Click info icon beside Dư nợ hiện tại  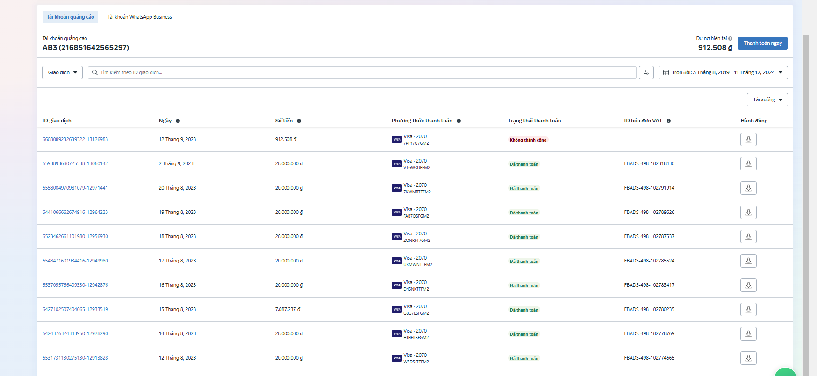[730, 39]
